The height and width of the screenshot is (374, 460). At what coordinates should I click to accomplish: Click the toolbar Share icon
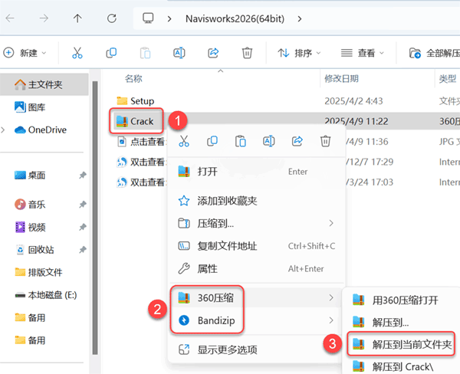pyautogui.click(x=213, y=53)
